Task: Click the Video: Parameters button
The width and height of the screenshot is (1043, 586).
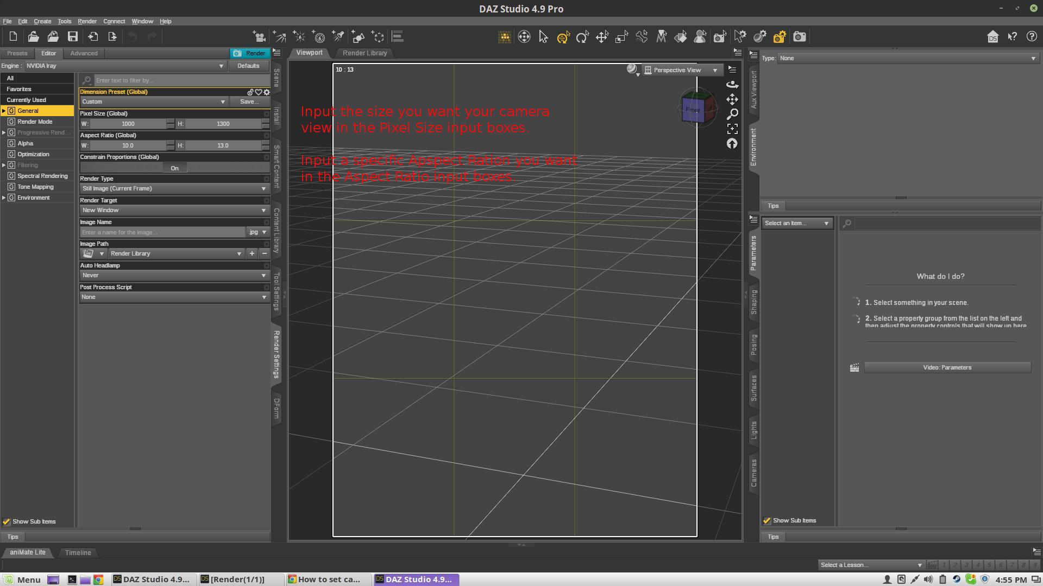Action: 947,368
